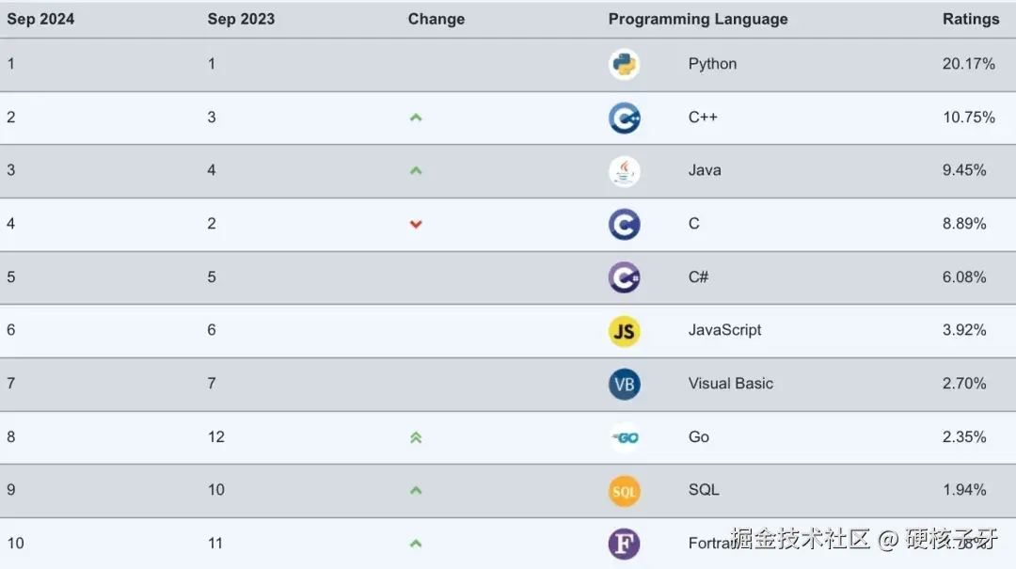
Task: Click the C language logo
Action: 624,224
